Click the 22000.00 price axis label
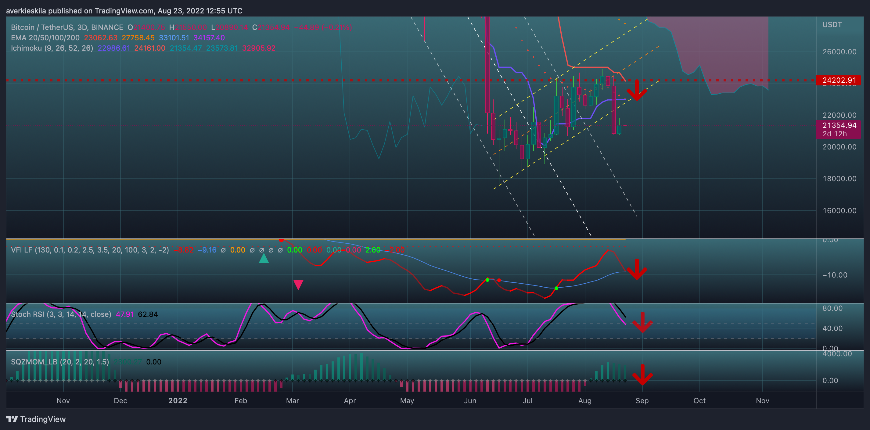The width and height of the screenshot is (870, 430). coord(839,115)
